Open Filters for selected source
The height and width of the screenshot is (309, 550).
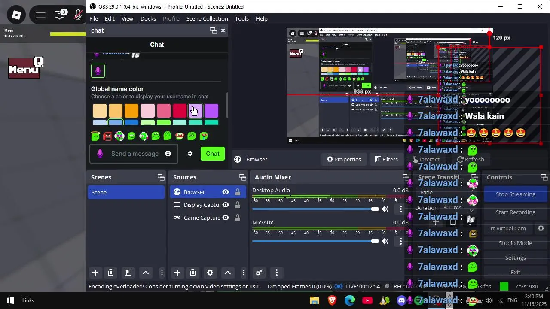pos(387,159)
